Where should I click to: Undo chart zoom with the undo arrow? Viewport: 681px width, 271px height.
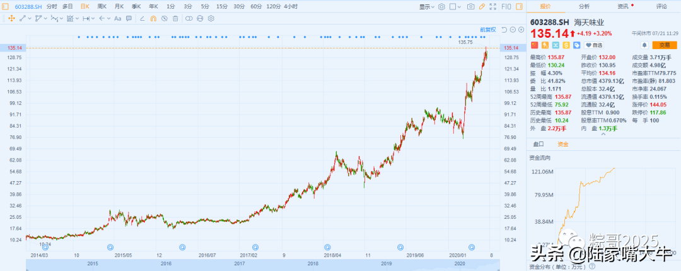click(x=504, y=30)
